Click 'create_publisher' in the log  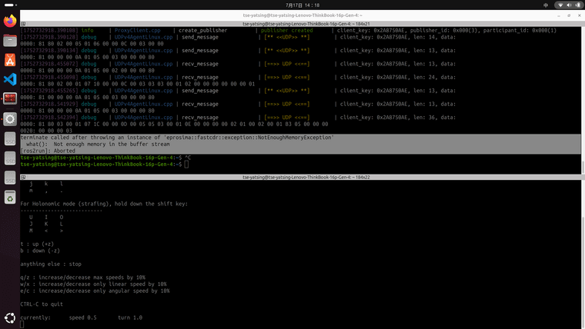pyautogui.click(x=202, y=31)
